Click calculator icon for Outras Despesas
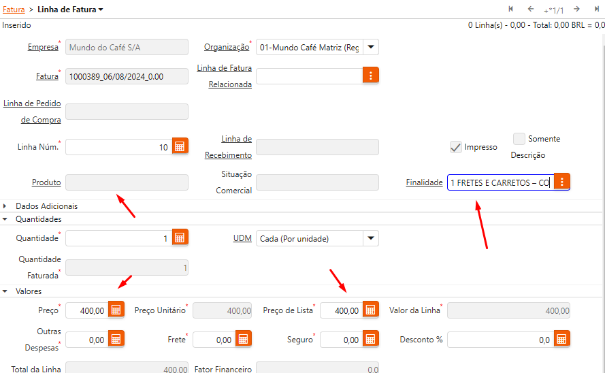The image size is (605, 373). pos(116,339)
